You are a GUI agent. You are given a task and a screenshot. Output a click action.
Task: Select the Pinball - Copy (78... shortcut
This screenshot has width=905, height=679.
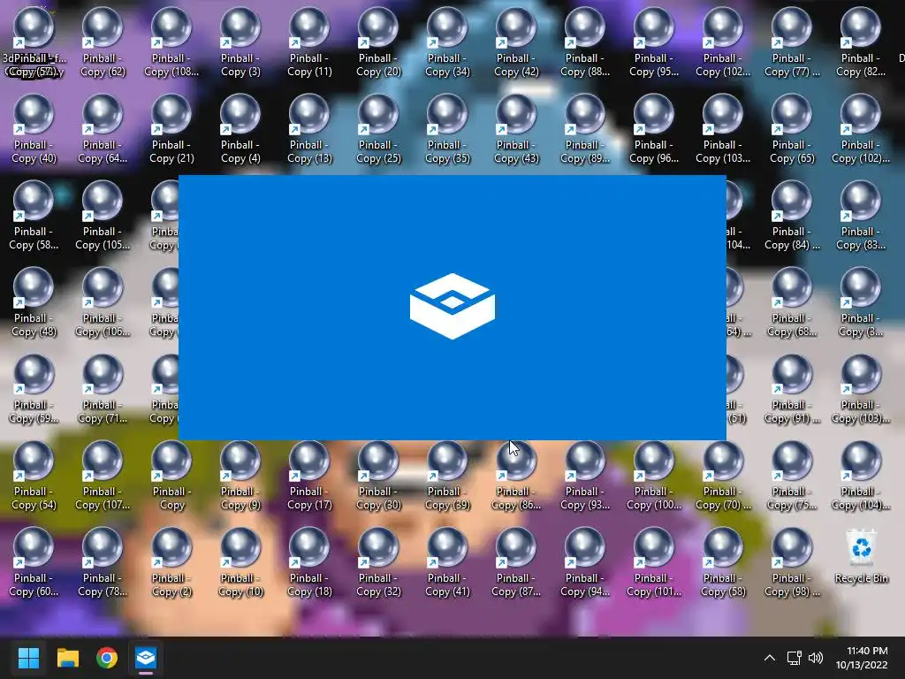[x=103, y=561]
